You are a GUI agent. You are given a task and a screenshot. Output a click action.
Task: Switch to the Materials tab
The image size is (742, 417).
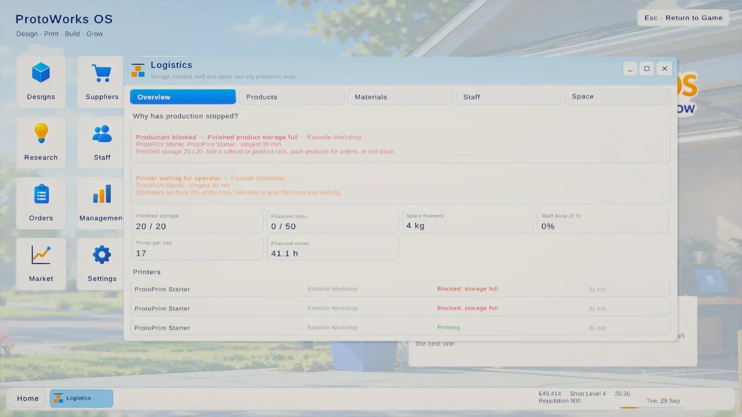(400, 97)
